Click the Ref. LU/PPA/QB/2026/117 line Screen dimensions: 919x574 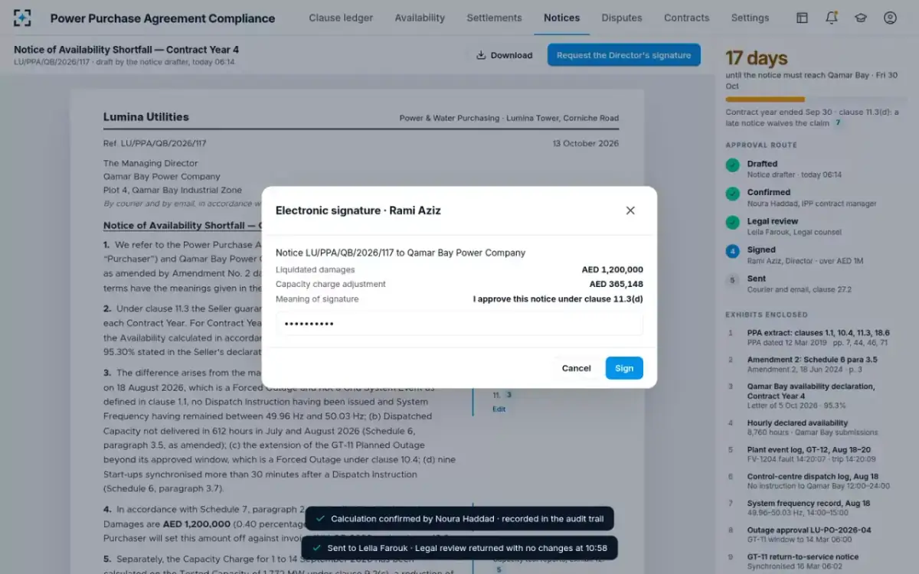pyautogui.click(x=155, y=143)
